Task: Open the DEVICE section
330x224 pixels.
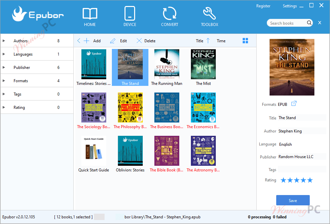Action: click(x=129, y=16)
